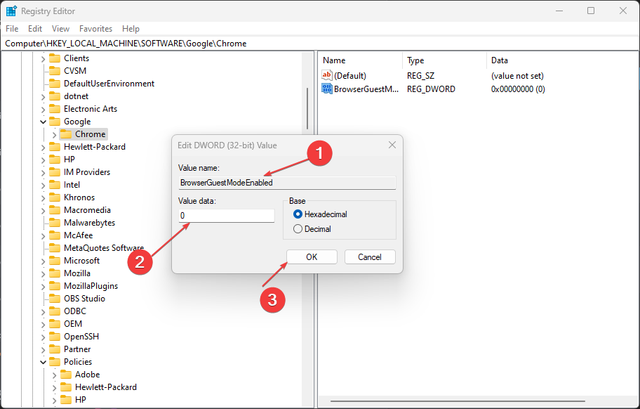Expand the Chrome key

[54, 134]
